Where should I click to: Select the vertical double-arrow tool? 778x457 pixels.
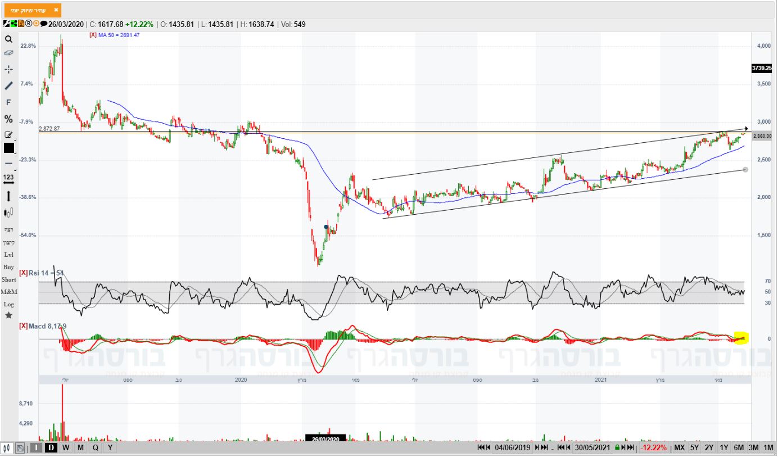click(x=8, y=196)
